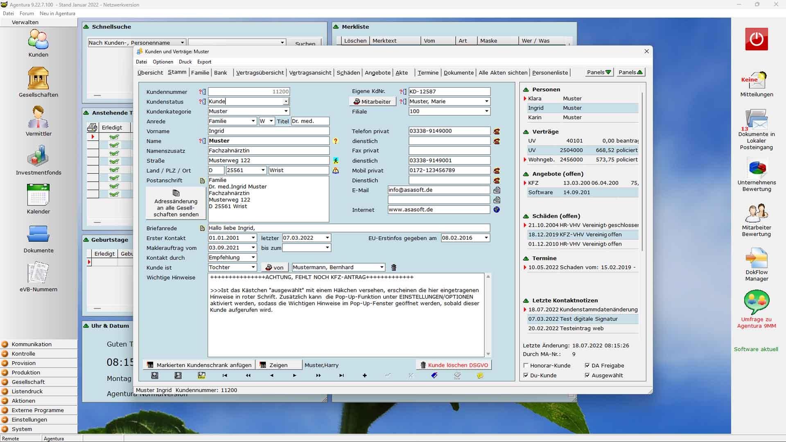Viewport: 786px width, 442px height.
Task: Expand the Kontakt durch dropdown
Action: tap(253, 257)
